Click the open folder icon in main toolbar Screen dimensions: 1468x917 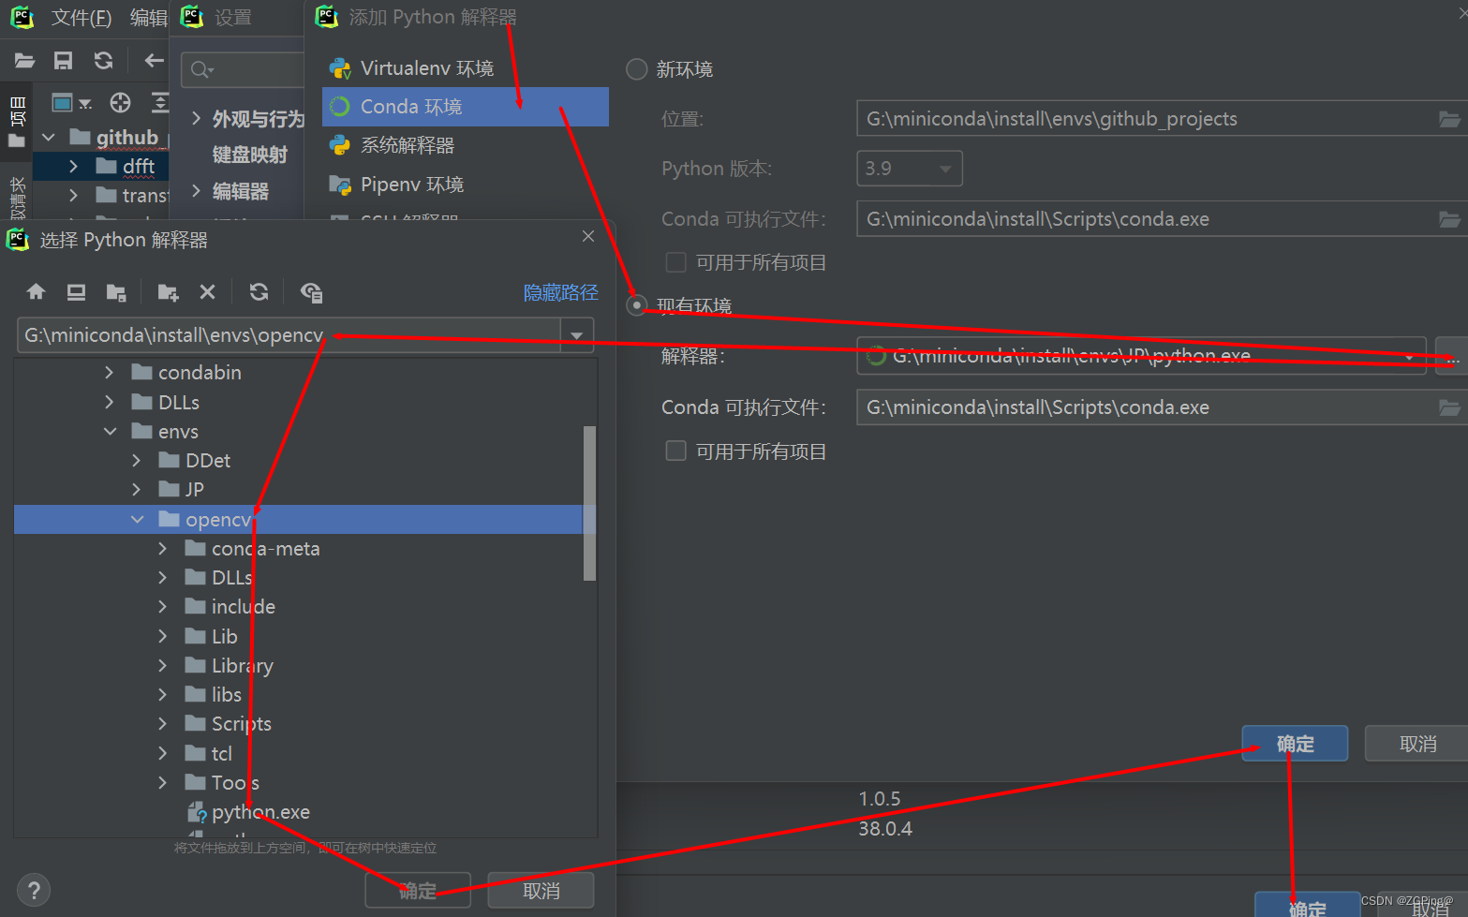(x=24, y=61)
